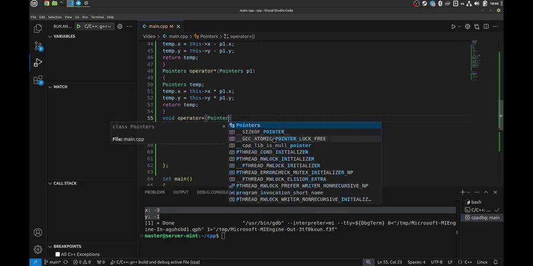Viewport: 533px width, 266px height.
Task: Open the File menu
Action: [33, 17]
